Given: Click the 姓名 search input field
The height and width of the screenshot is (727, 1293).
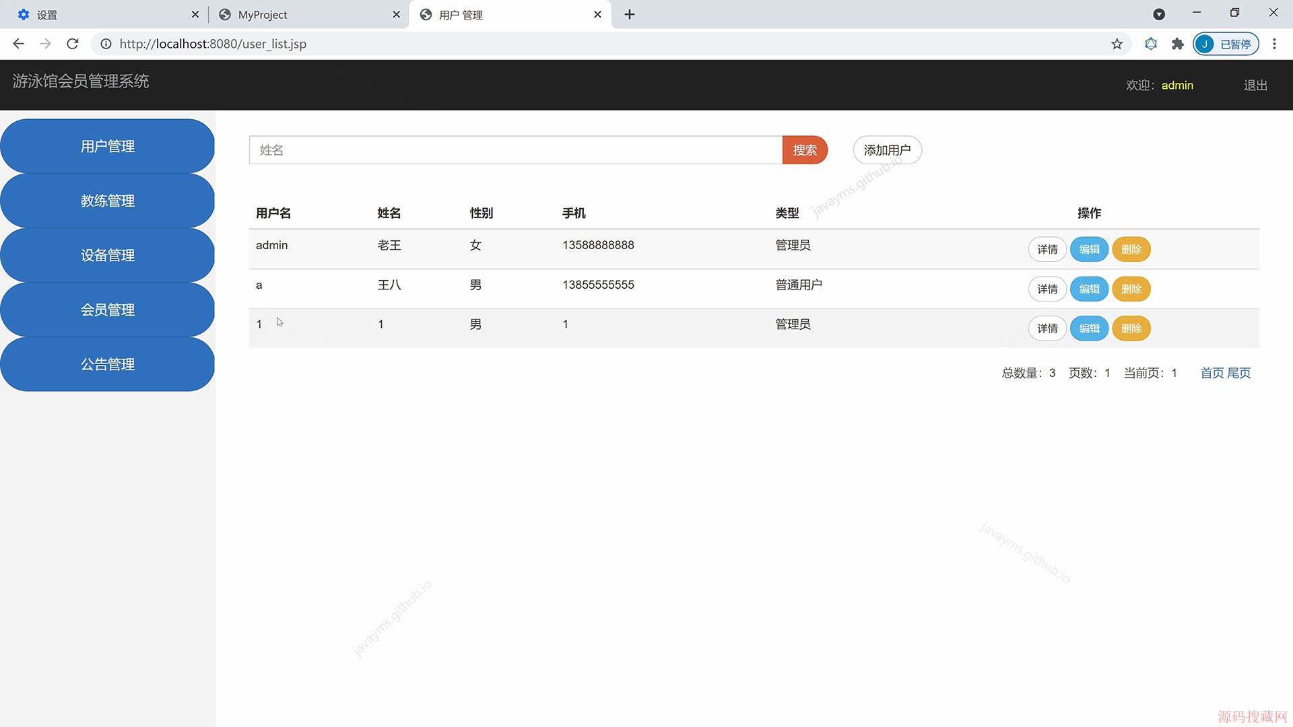Looking at the screenshot, I should tap(515, 150).
